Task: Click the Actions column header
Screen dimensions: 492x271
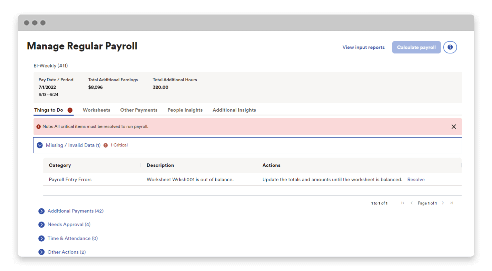Action: (x=271, y=165)
